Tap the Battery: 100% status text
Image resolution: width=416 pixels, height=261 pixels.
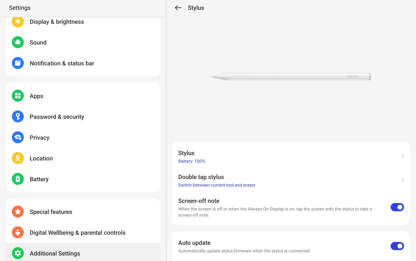point(192,161)
